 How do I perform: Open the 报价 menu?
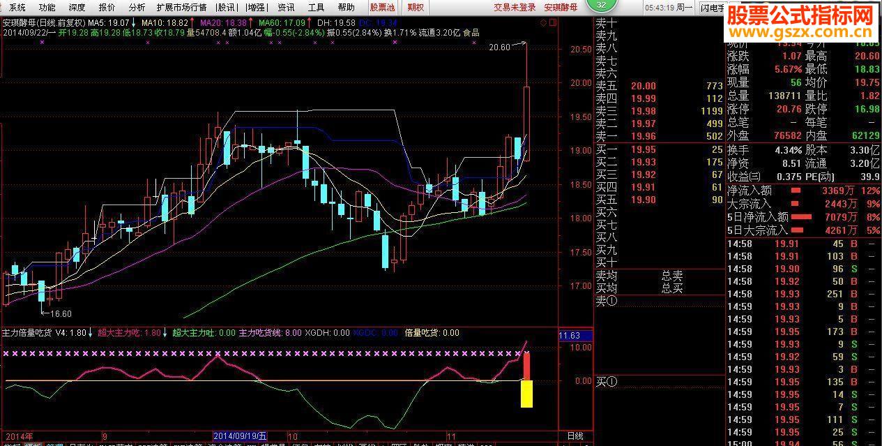click(107, 7)
